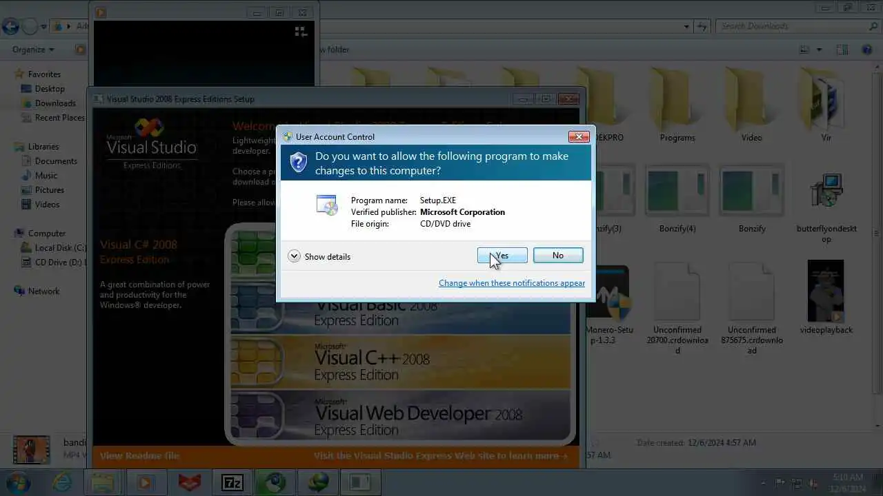Click the media player window fullscreen toggle icon
Screen dimensions: 883x496
300,32
